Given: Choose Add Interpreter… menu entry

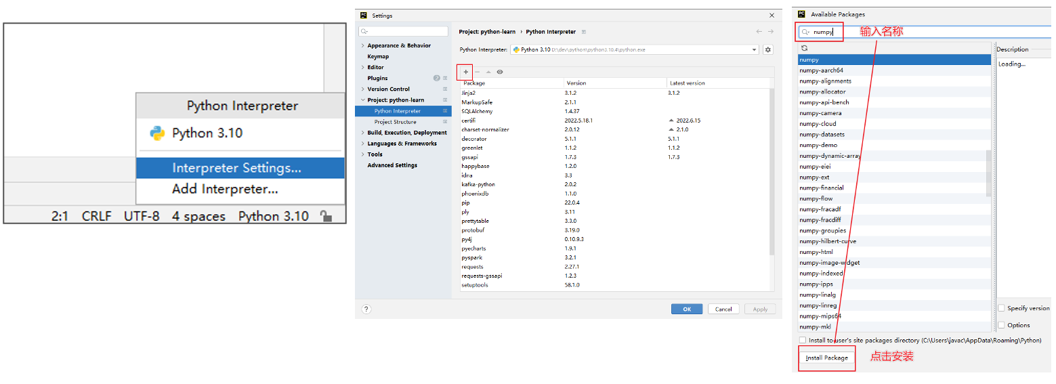Looking at the screenshot, I should tap(225, 190).
